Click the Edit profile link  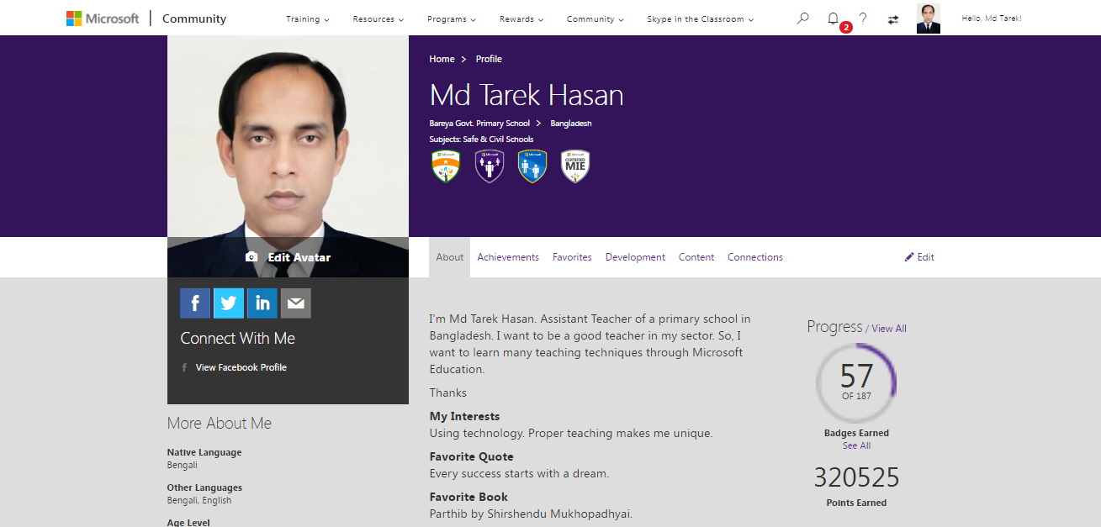click(x=919, y=257)
